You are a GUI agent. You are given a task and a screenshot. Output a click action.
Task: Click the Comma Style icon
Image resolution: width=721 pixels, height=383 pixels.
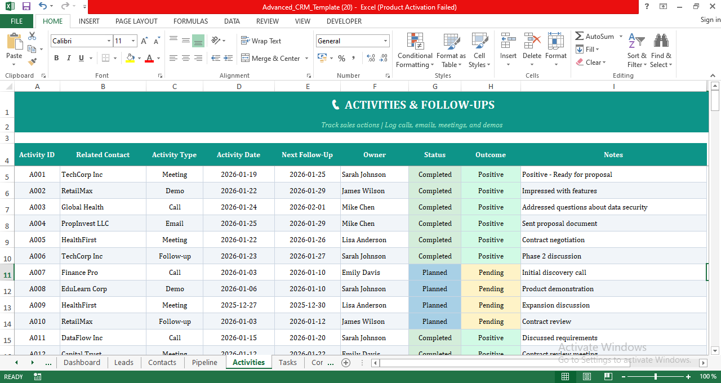354,58
